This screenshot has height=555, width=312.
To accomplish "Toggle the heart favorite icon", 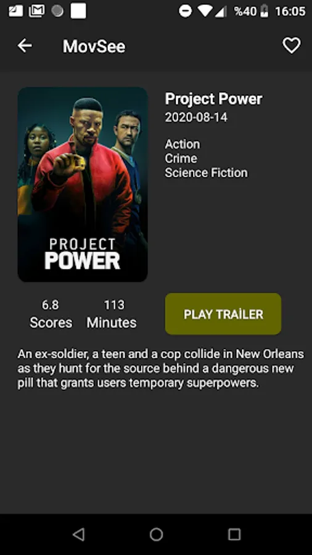I will tap(292, 46).
